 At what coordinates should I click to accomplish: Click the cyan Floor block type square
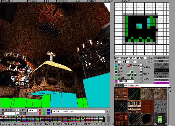[x=116, y=65]
